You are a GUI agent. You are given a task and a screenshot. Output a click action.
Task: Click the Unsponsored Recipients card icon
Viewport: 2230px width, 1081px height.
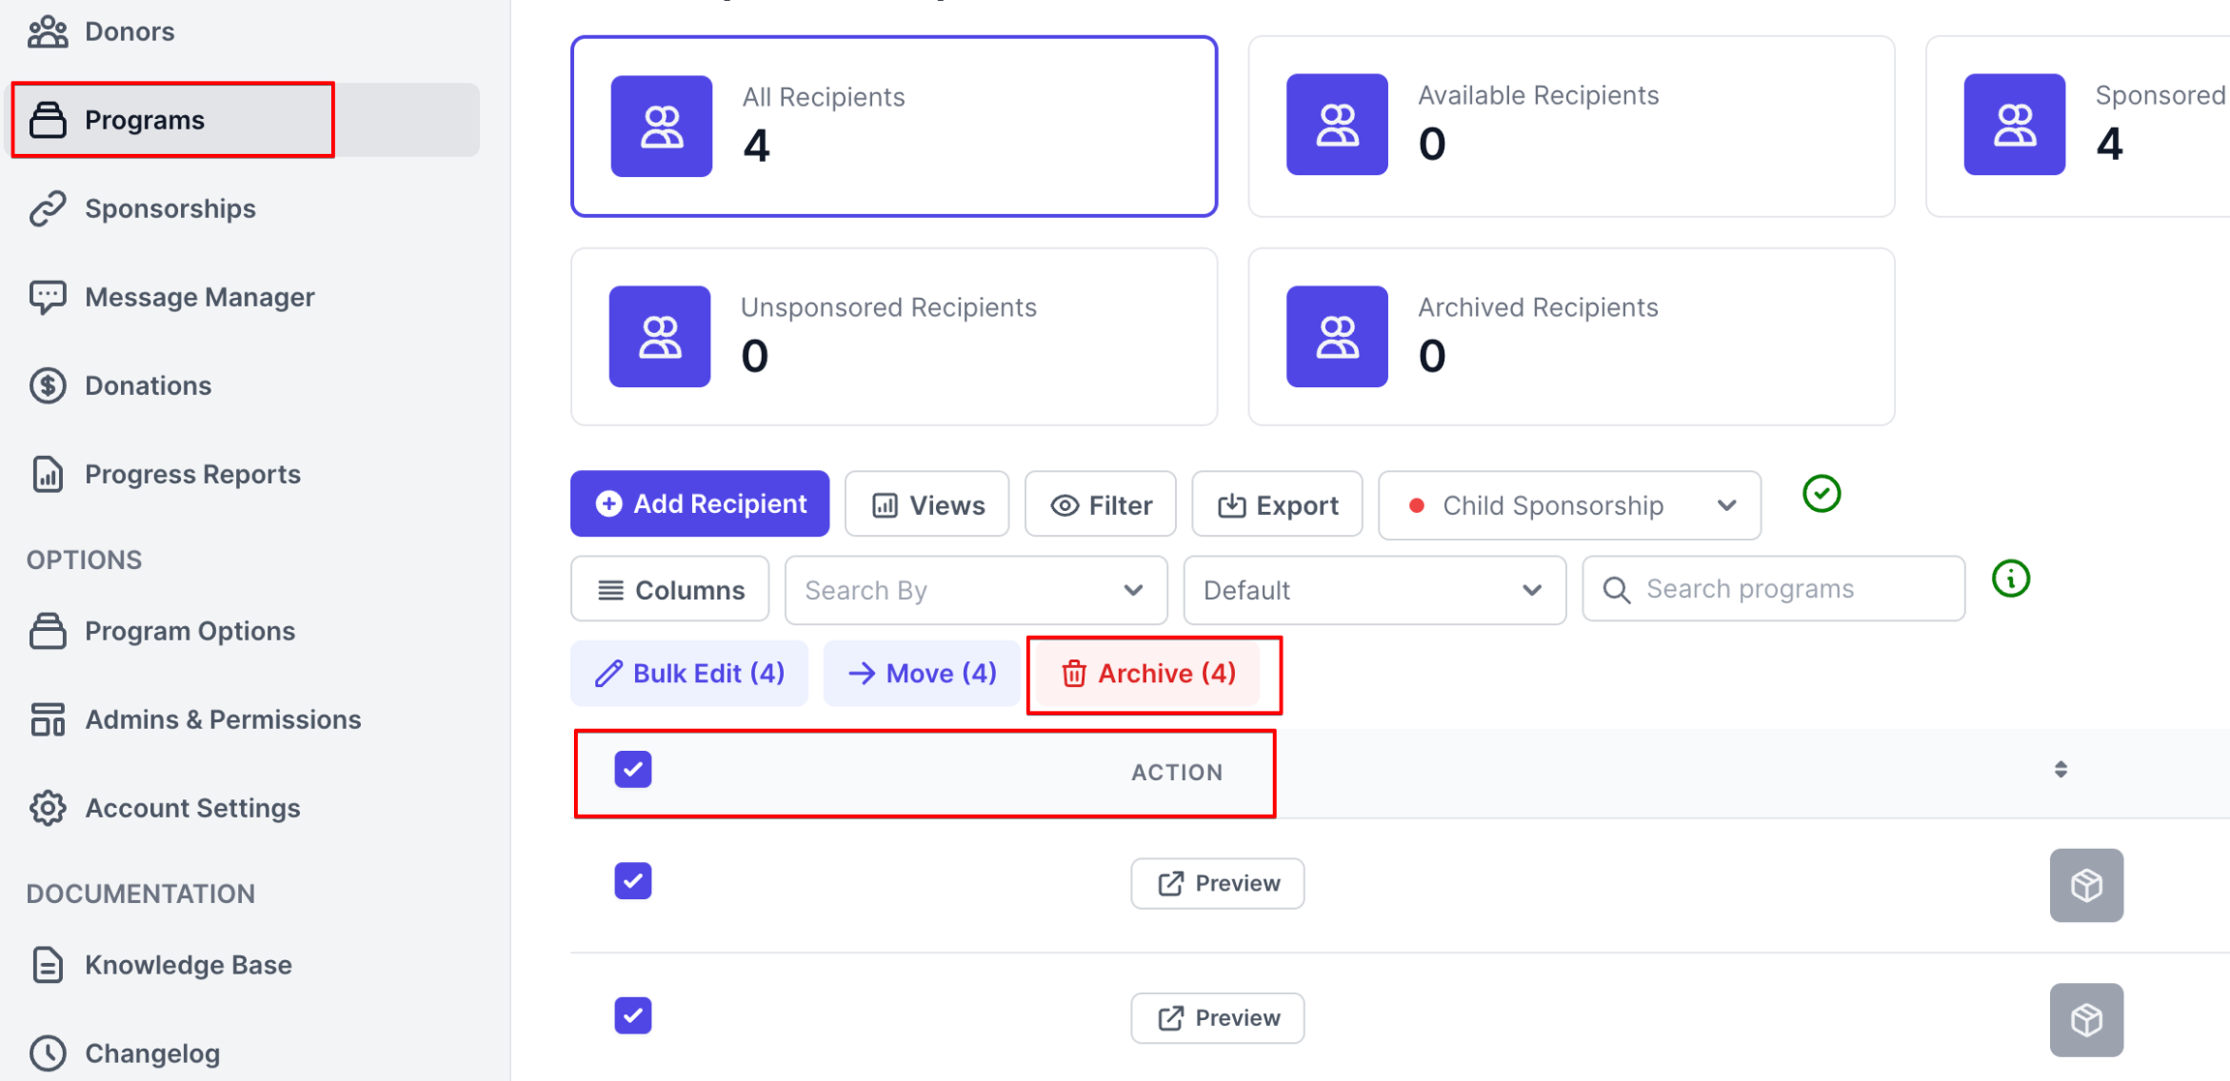tap(660, 336)
